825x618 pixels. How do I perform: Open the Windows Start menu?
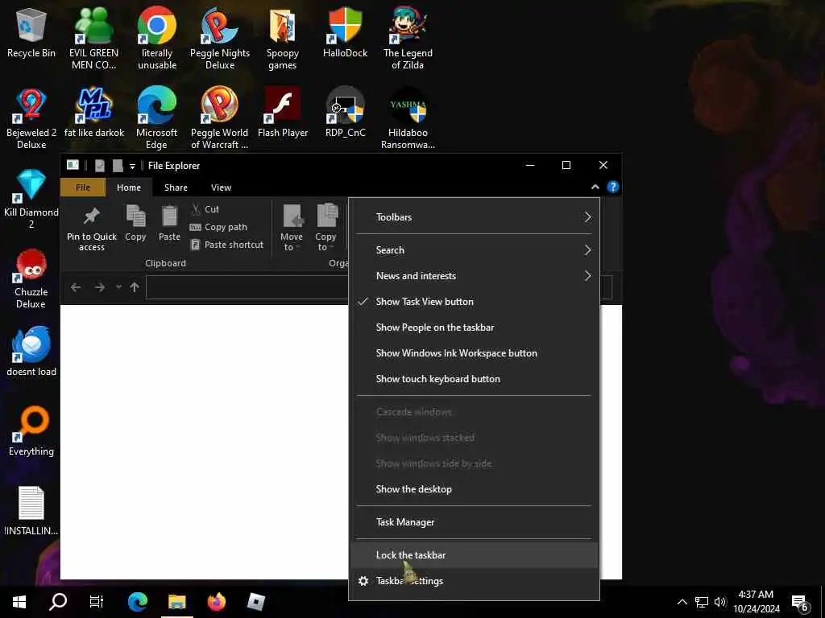tap(19, 602)
